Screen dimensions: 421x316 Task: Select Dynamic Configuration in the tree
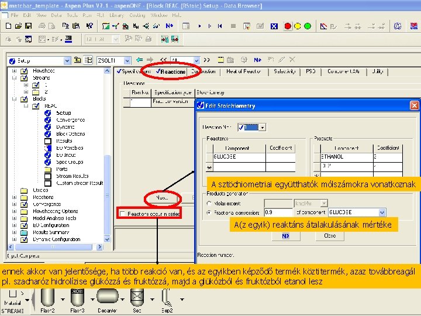pos(56,239)
